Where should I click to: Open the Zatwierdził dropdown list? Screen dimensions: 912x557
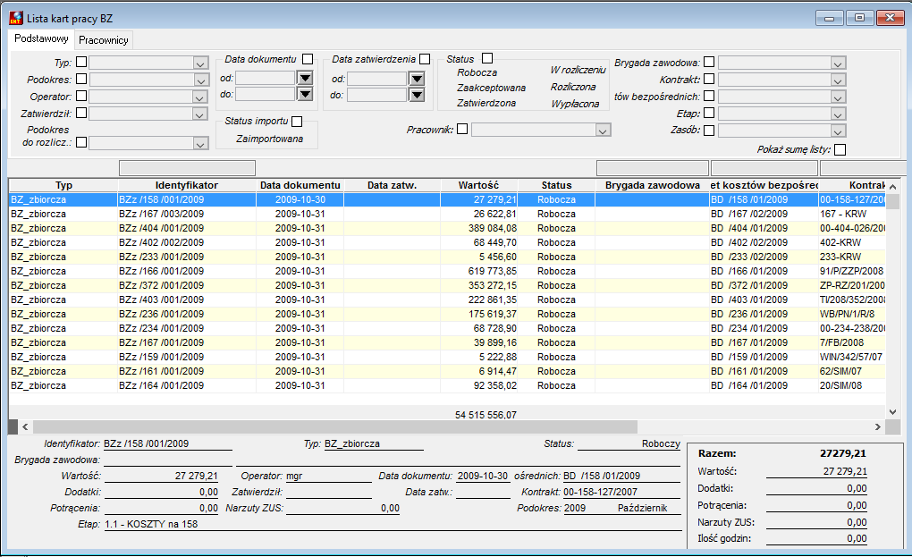tap(200, 114)
